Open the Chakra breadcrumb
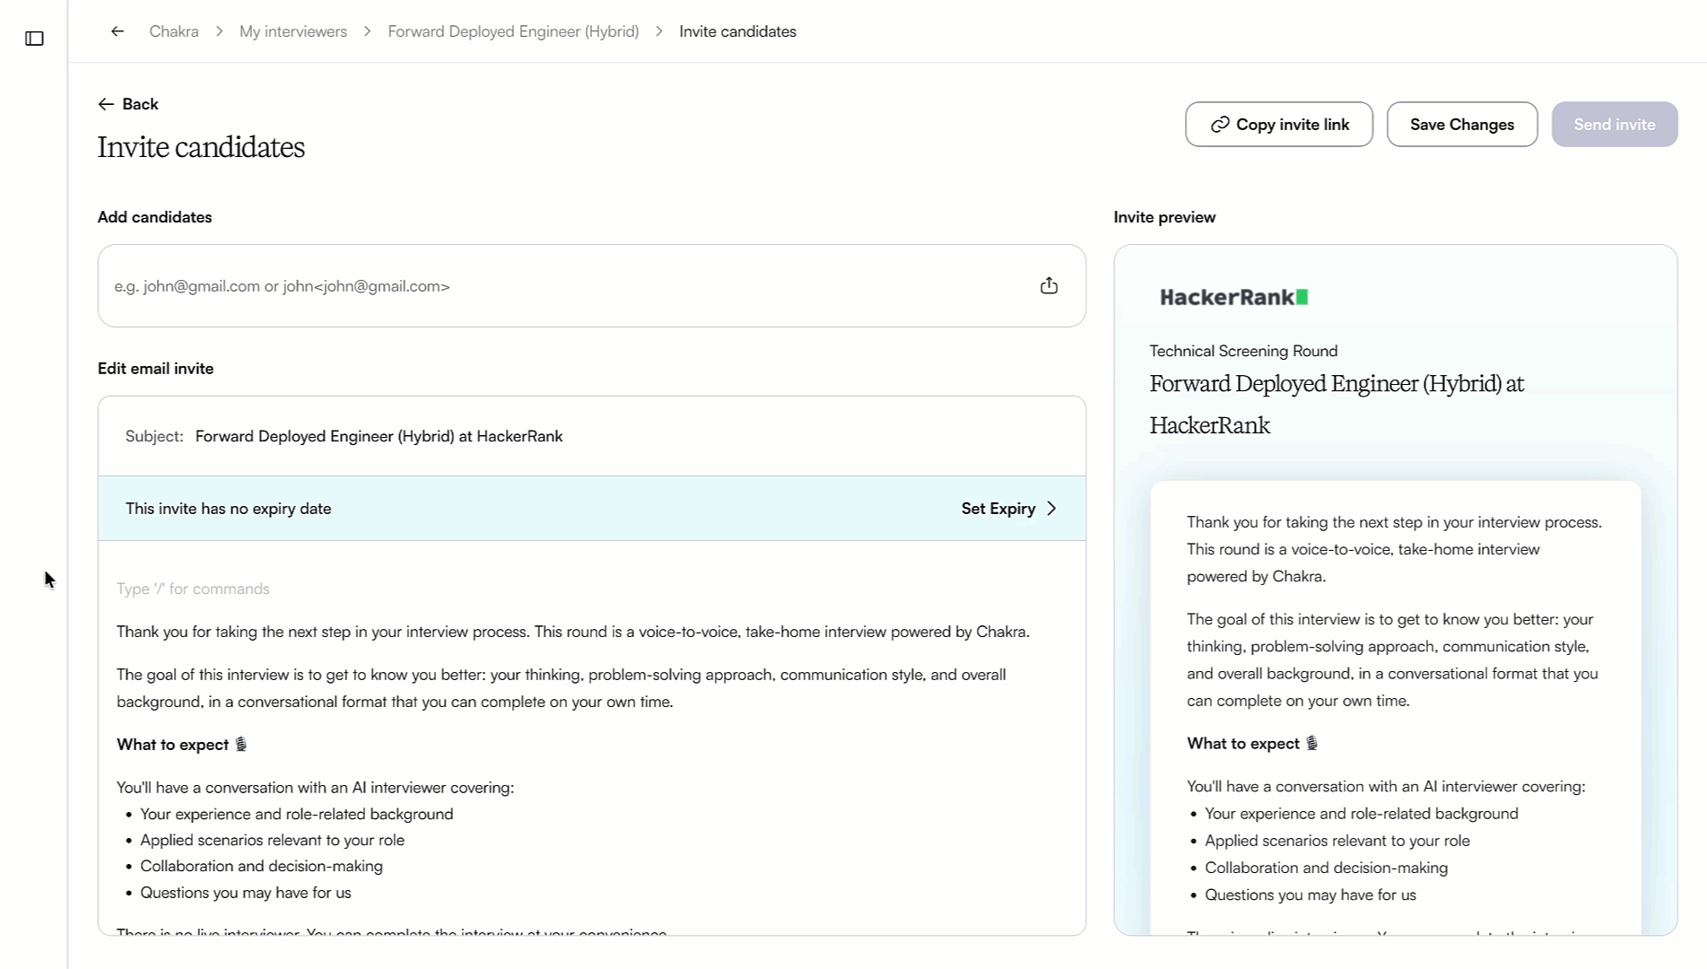The width and height of the screenshot is (1707, 969). [x=174, y=31]
